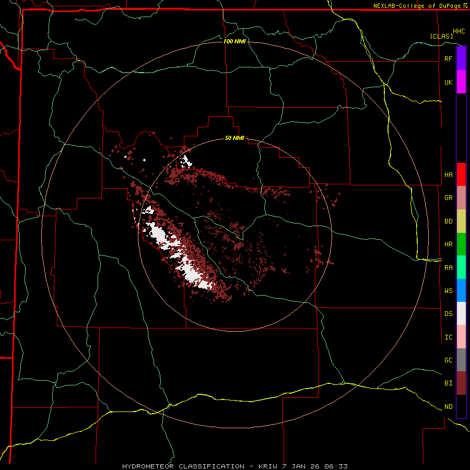
Task: Click the '7 JAN 26' date text
Action: tap(301, 466)
